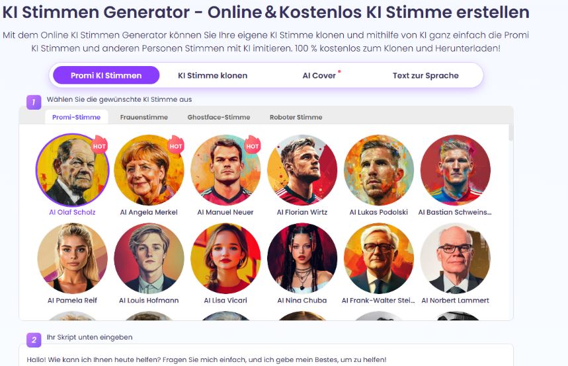The width and height of the screenshot is (568, 366).
Task: Select the AI Pamela Reif voice avatar
Action: tap(72, 258)
